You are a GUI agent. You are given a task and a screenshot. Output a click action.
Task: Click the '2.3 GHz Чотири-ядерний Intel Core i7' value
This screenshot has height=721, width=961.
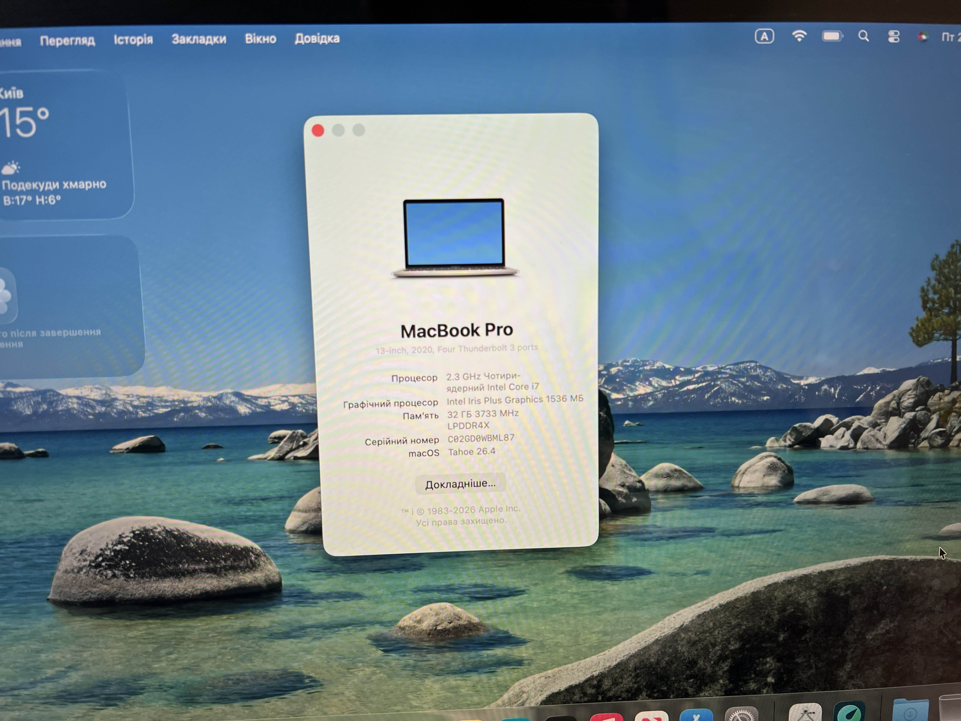point(493,382)
